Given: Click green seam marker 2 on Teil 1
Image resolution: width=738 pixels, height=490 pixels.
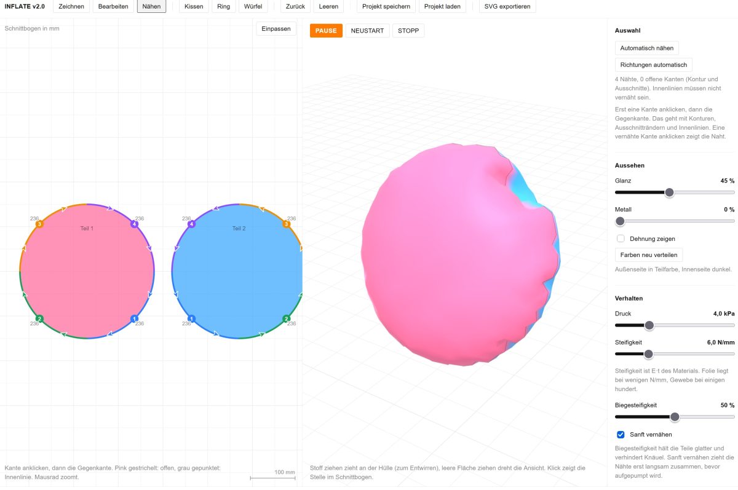Looking at the screenshot, I should coord(39,318).
